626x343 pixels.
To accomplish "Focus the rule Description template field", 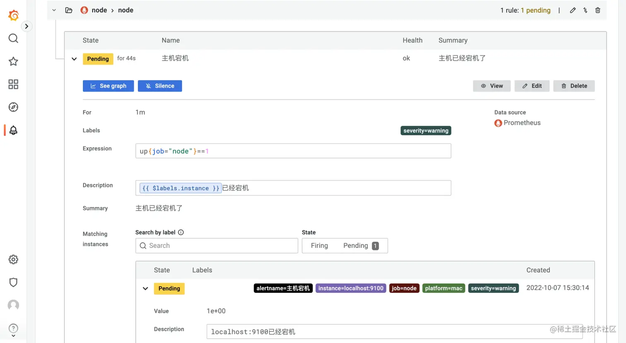I will [x=293, y=188].
